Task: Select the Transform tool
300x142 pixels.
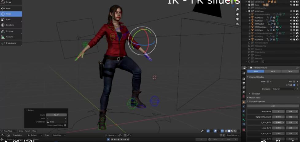Action: pyautogui.click(x=11, y=25)
